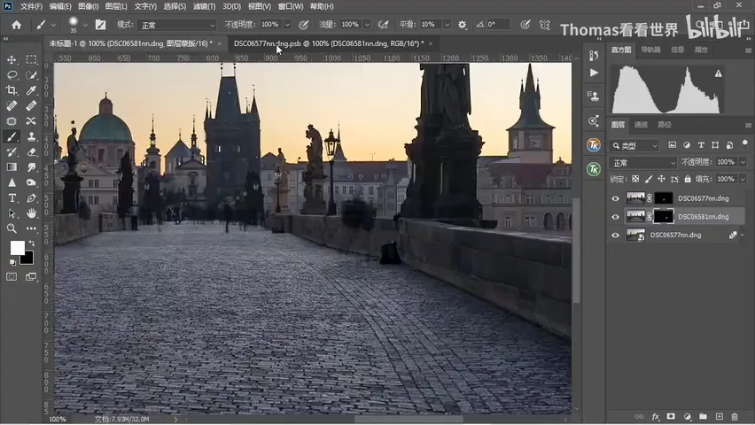Hide the bottom DSC06577nn.dng smart object layer
Image resolution: width=755 pixels, height=425 pixels.
pyautogui.click(x=615, y=236)
